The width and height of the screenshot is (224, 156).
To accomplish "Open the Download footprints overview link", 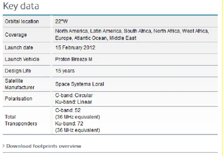I will coord(44,146).
